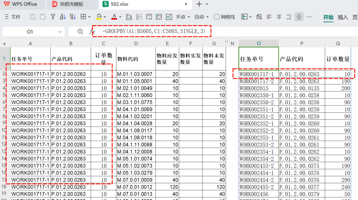Click cell M.05.1.03.0279
Viewport: 358px width, 200px height.
click(x=136, y=173)
